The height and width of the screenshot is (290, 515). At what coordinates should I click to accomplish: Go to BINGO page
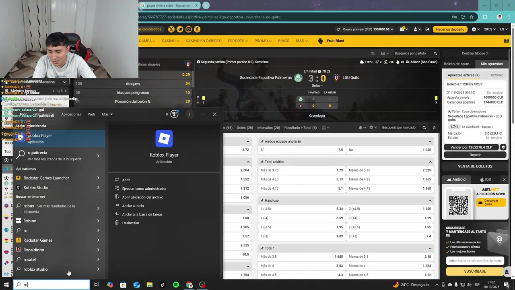284,41
